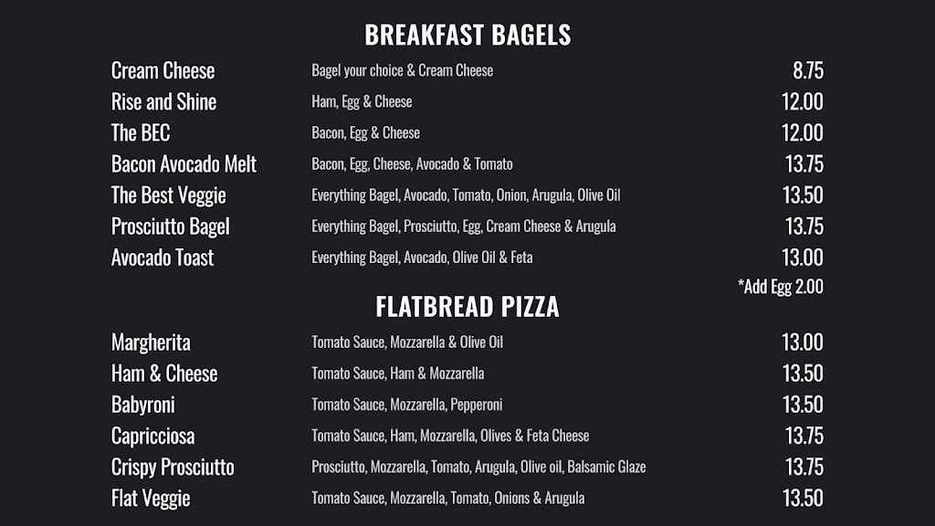This screenshot has width=935, height=526.
Task: Choose the Flat Veggie pizza
Action: [151, 498]
